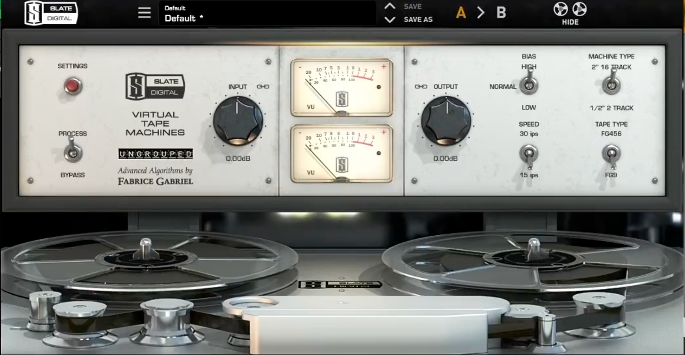The image size is (685, 355).
Task: Toggle the Tape Type FG456/FG9 switch
Action: click(x=611, y=156)
